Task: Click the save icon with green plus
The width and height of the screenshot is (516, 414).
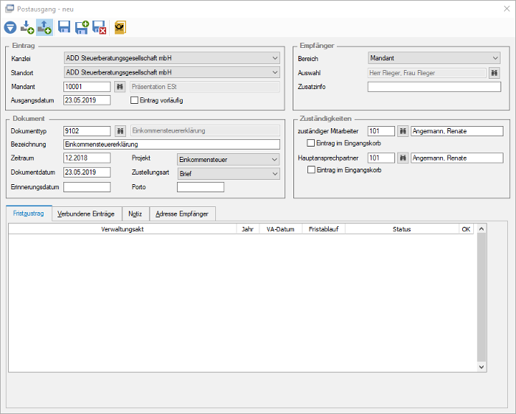Action: click(x=82, y=27)
